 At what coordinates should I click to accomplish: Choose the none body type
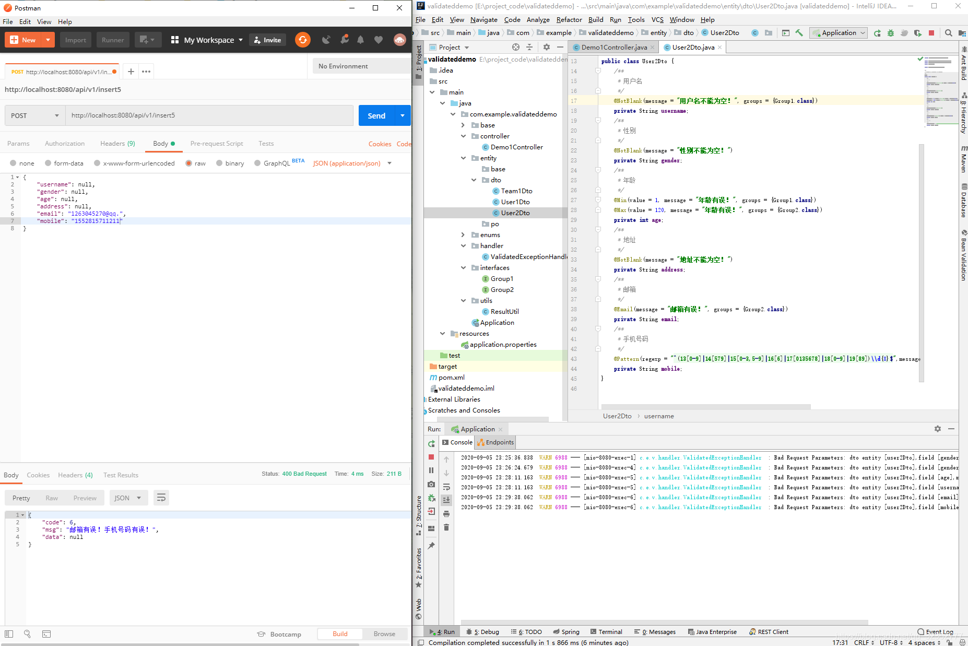(22, 163)
